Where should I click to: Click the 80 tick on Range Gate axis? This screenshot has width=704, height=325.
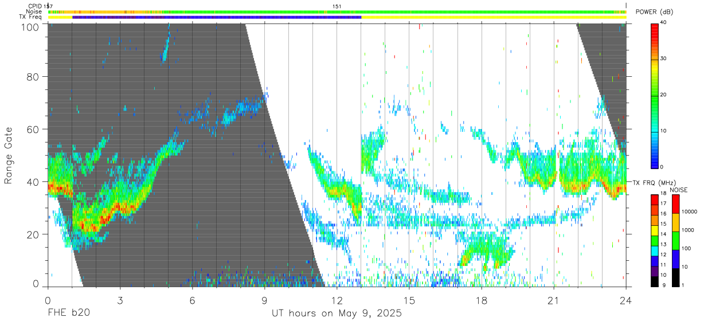point(33,77)
